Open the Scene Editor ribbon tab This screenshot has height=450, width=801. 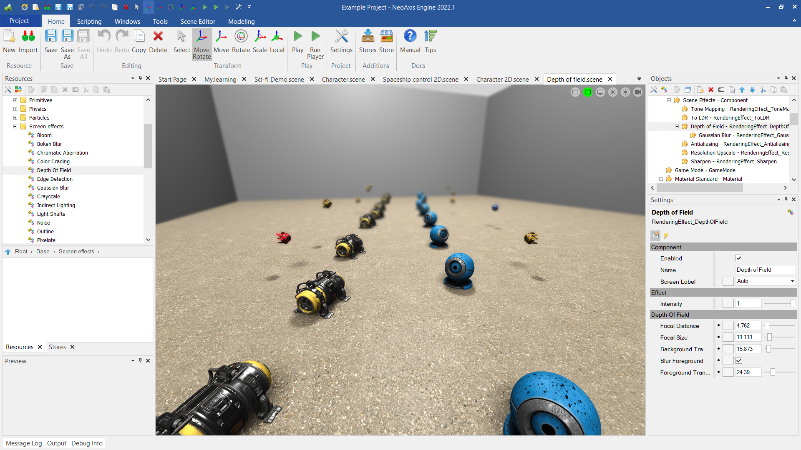(x=198, y=22)
